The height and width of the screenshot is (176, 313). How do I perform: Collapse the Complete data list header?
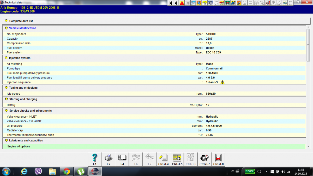[6, 21]
